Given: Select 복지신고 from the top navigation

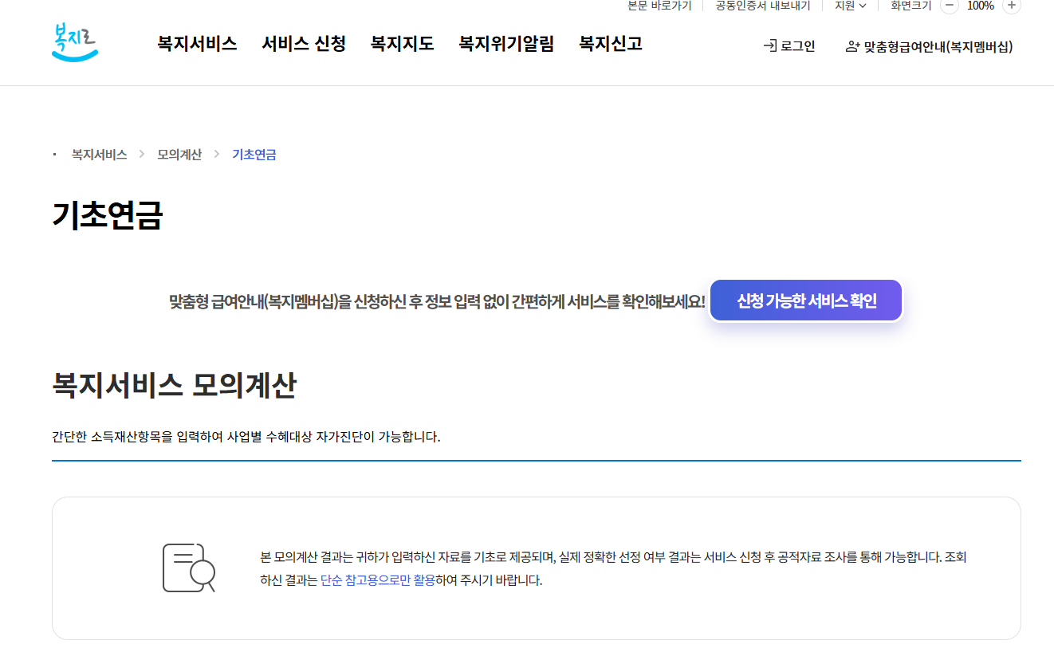Looking at the screenshot, I should pyautogui.click(x=610, y=44).
